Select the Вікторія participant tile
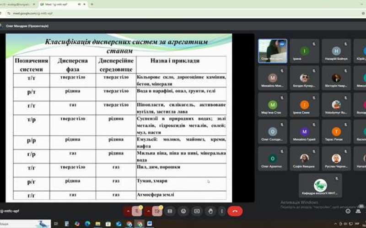The width and height of the screenshot is (366, 228). coord(336,78)
